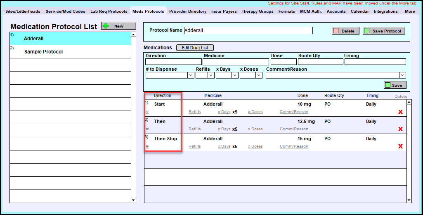423x215 pixels.
Task: Open the Lab Req Protocols tab
Action: pyautogui.click(x=109, y=12)
